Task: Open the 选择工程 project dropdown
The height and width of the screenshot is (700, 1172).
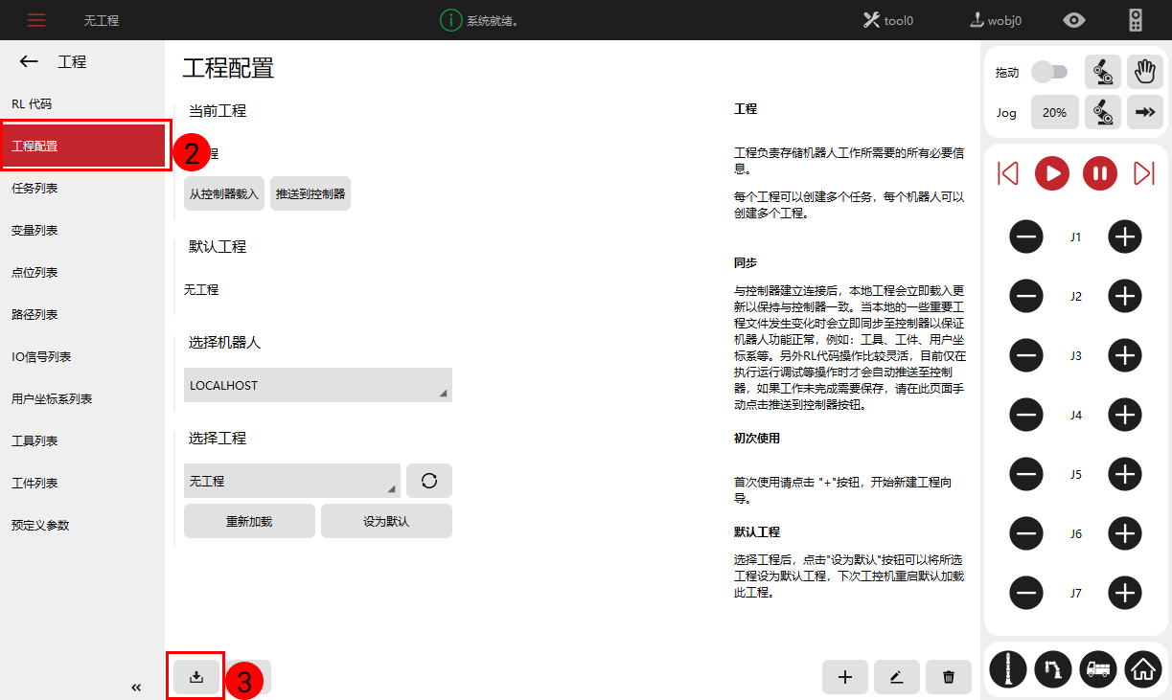Action: 292,480
